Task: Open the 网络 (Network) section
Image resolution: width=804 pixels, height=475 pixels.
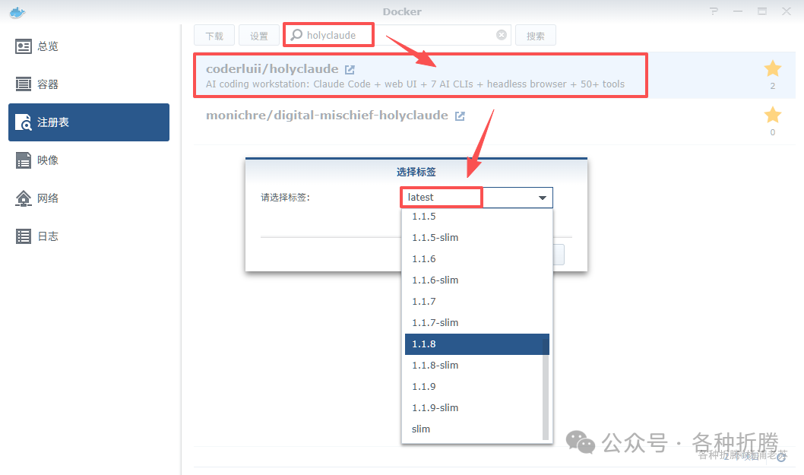Action: (x=46, y=198)
